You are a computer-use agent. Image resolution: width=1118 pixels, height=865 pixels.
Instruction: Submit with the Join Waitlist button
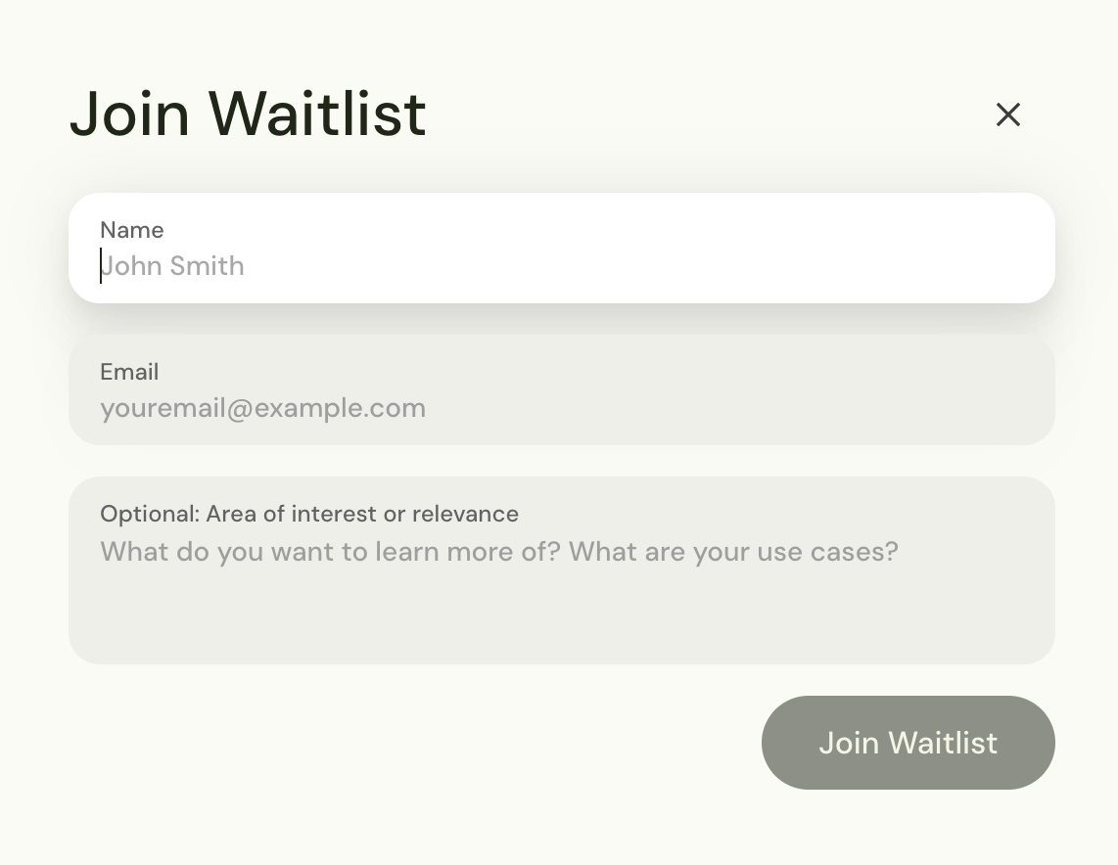click(x=908, y=743)
